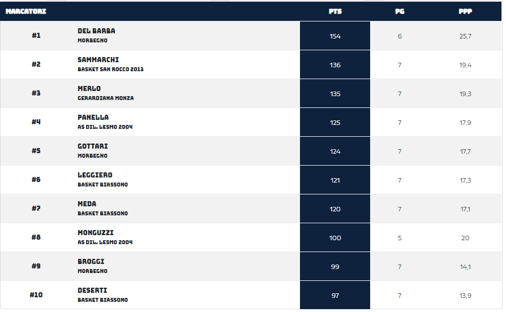The width and height of the screenshot is (506, 312).
Task: Open player PANELLA's profile
Action: 93,118
